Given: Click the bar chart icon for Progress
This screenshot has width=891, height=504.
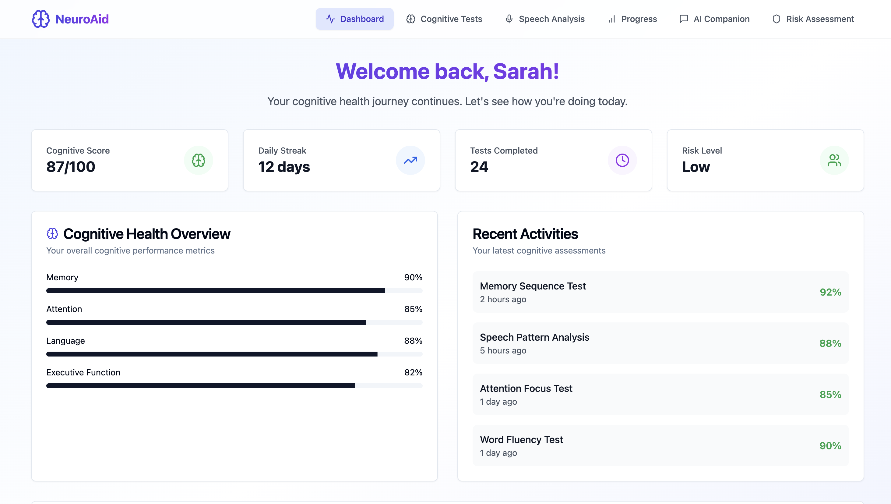Looking at the screenshot, I should [x=611, y=19].
